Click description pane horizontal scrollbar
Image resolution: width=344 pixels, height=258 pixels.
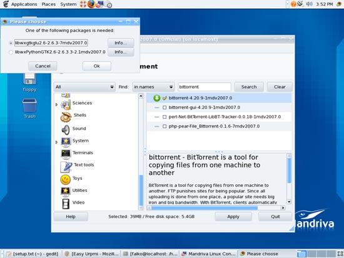coord(205,207)
